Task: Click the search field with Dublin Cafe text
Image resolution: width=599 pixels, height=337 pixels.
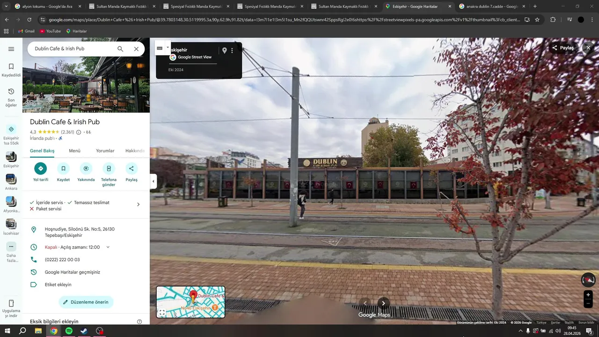Action: pyautogui.click(x=73, y=49)
